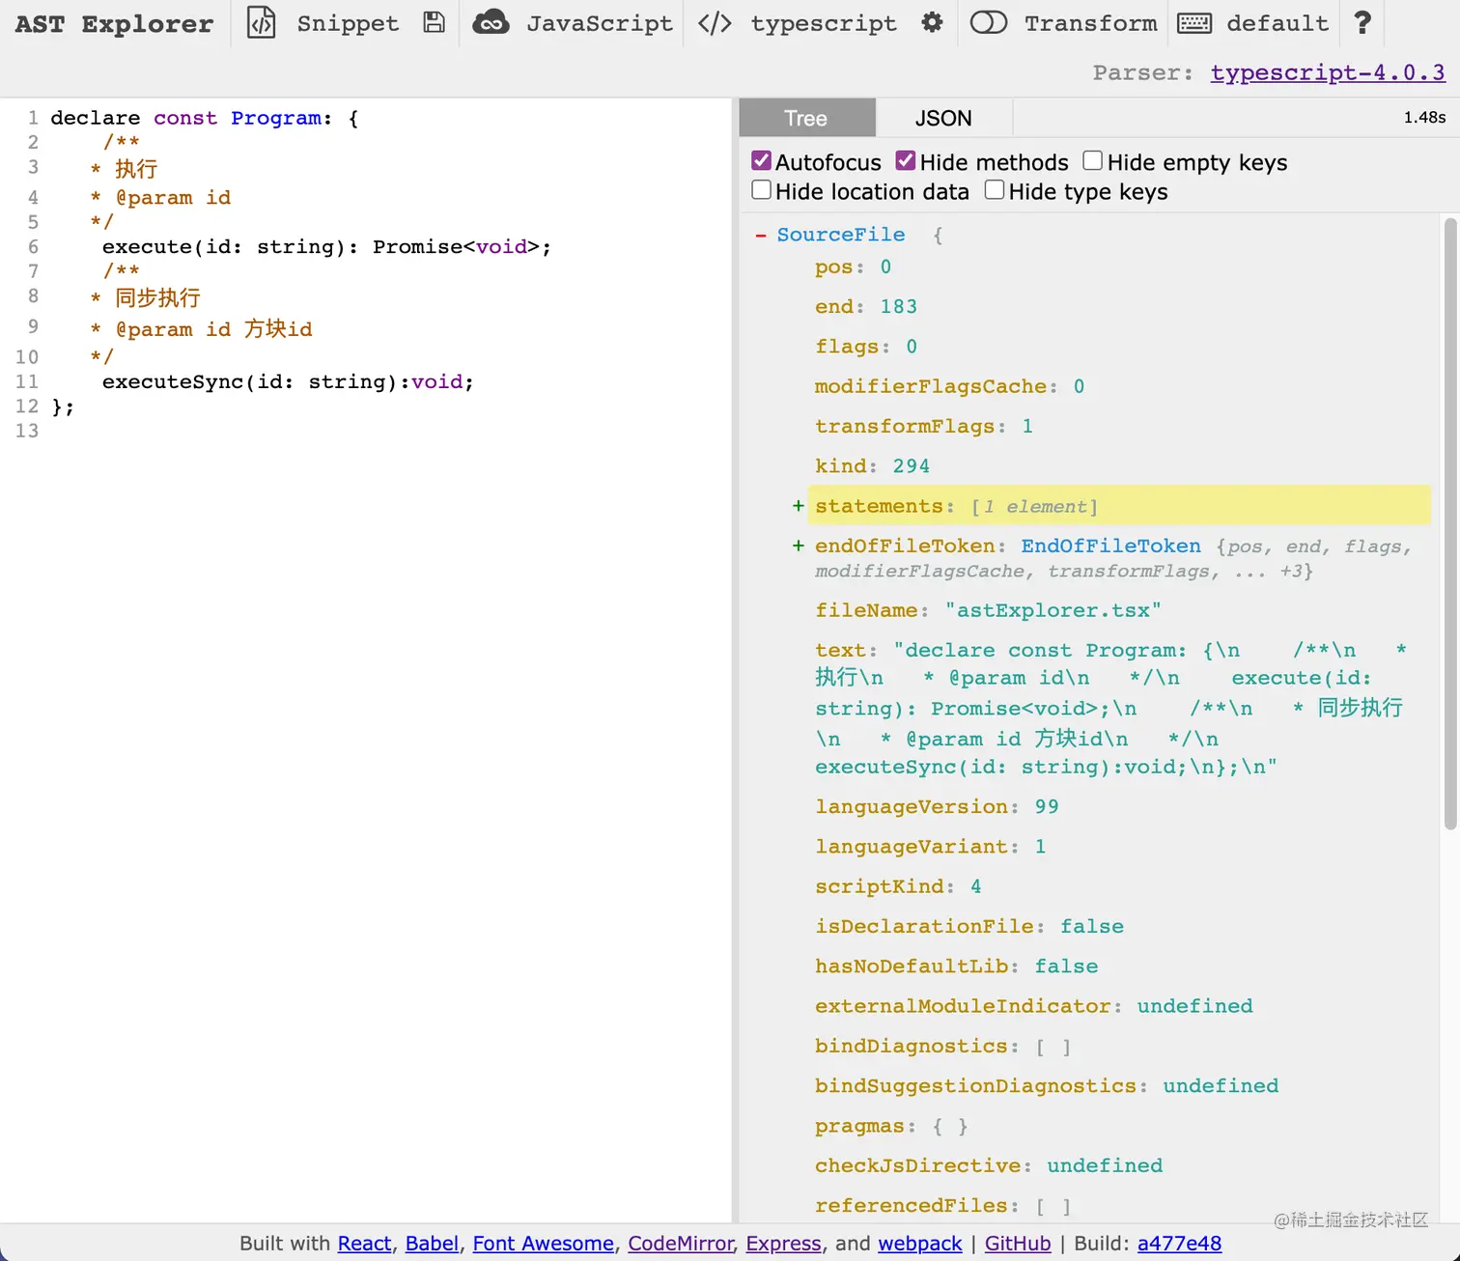The width and height of the screenshot is (1460, 1261).
Task: Enable Hide location data
Action: tap(761, 189)
